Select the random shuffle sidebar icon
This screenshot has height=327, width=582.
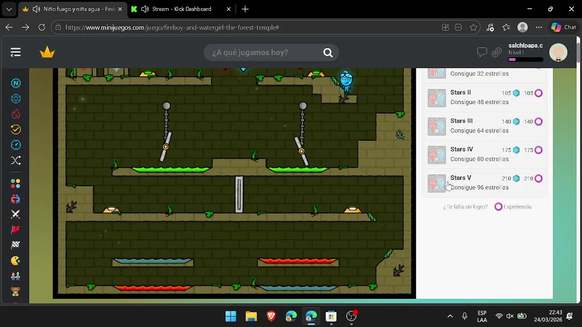click(16, 160)
